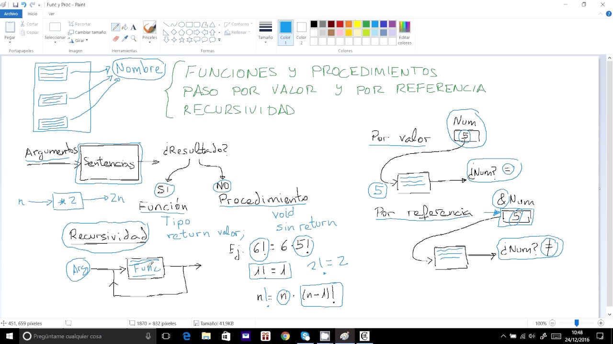Pick the black color swatch
The image size is (613, 344).
click(314, 24)
